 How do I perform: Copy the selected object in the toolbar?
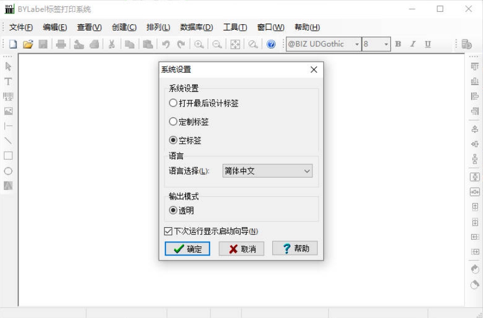tap(129, 45)
